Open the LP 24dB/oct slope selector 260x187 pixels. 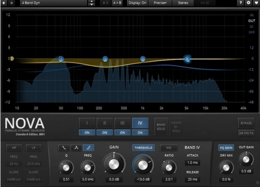coord(33,179)
